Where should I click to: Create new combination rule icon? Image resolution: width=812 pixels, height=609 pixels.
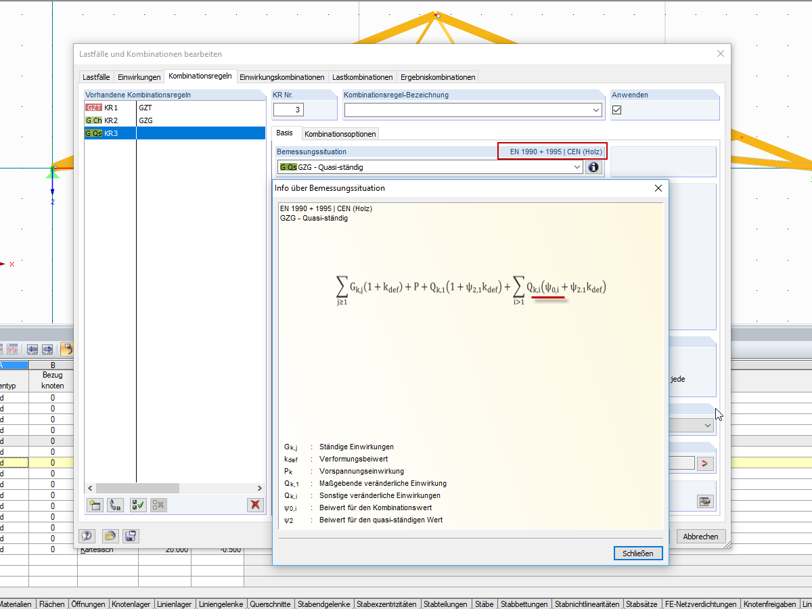(95, 504)
